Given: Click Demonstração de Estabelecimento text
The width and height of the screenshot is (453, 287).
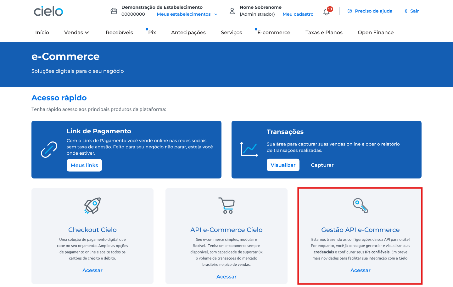Looking at the screenshot, I should click(x=162, y=7).
